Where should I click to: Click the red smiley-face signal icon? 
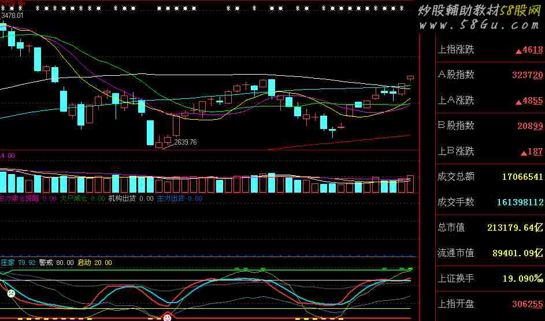tap(167, 317)
